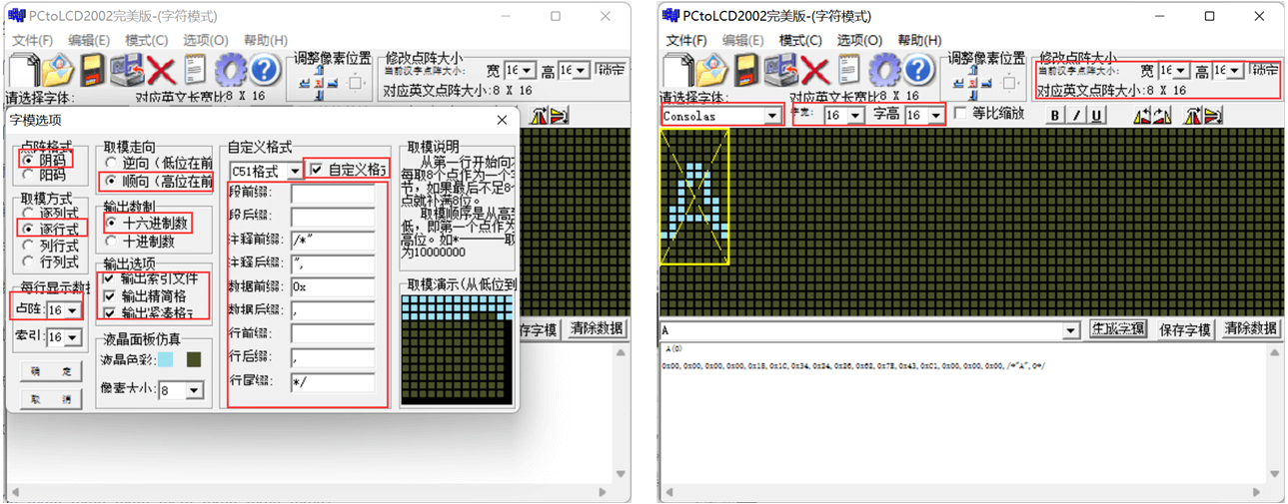
Task: Select 逐行式 radio option
Action: (x=29, y=229)
